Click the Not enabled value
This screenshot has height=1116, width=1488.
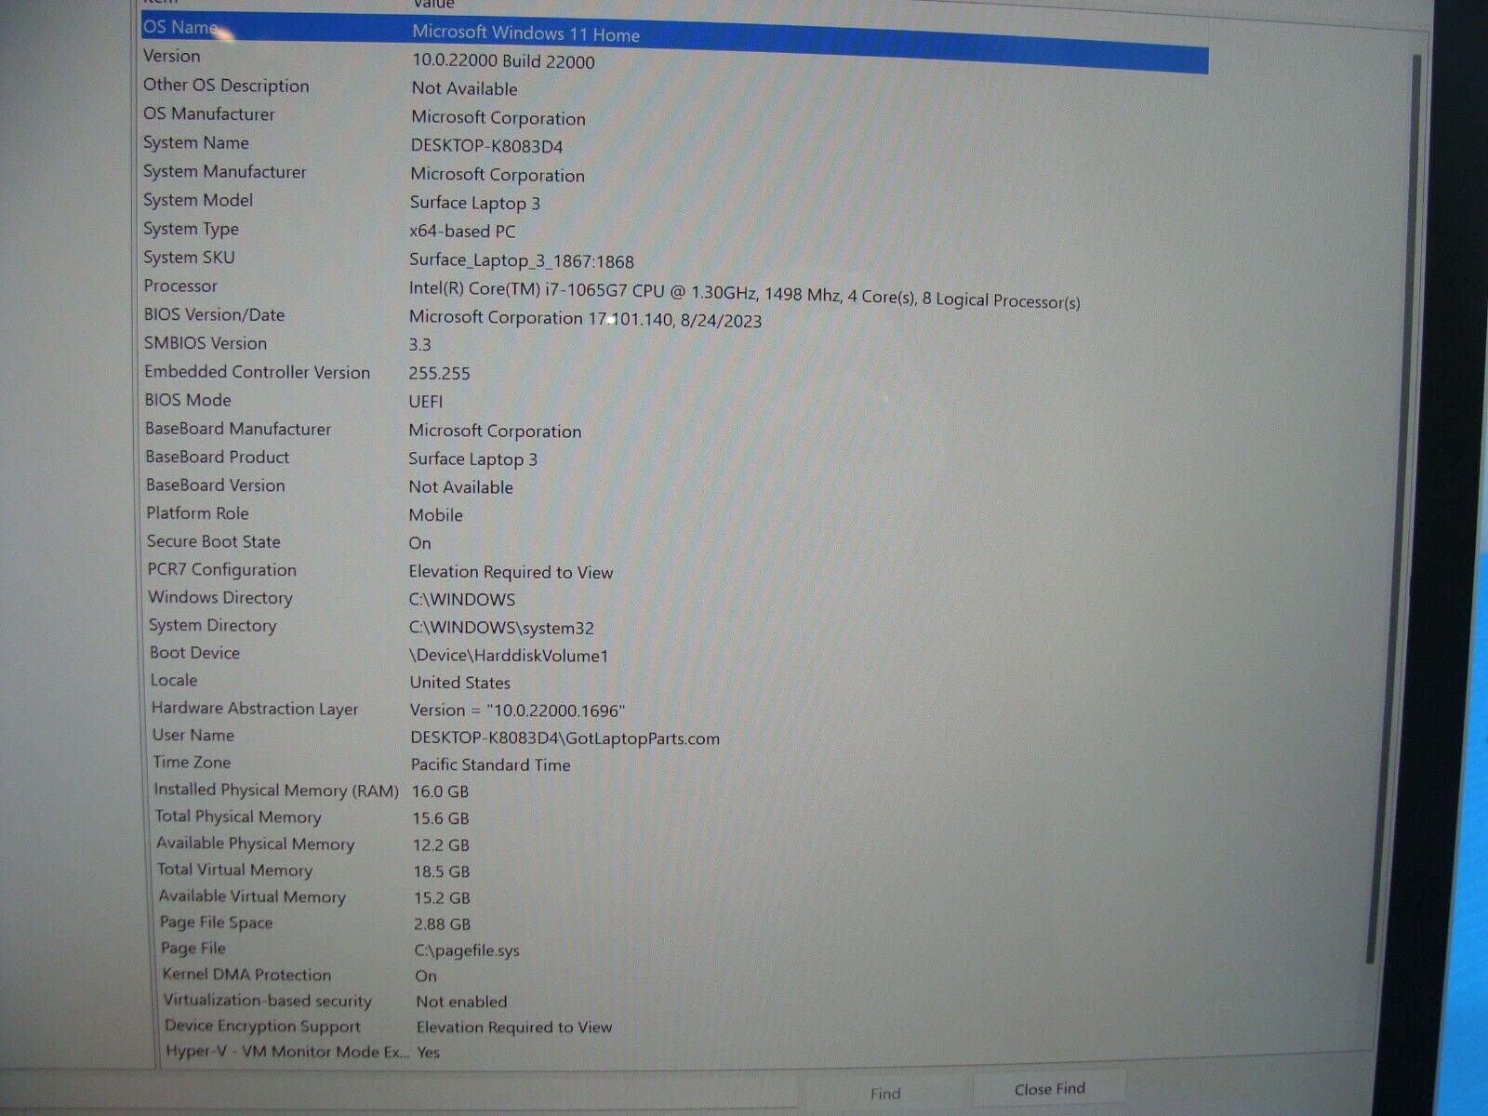(x=461, y=1002)
